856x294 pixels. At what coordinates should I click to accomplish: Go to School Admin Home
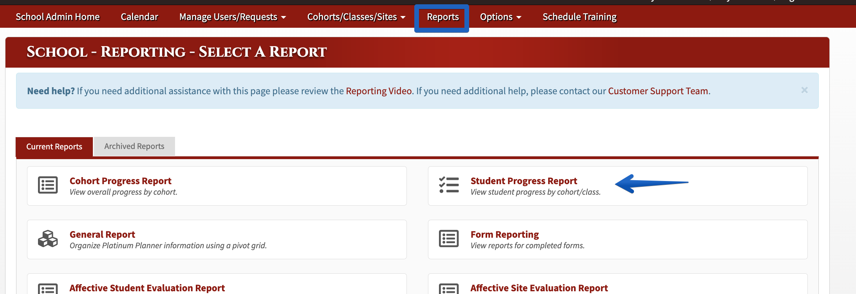click(58, 17)
